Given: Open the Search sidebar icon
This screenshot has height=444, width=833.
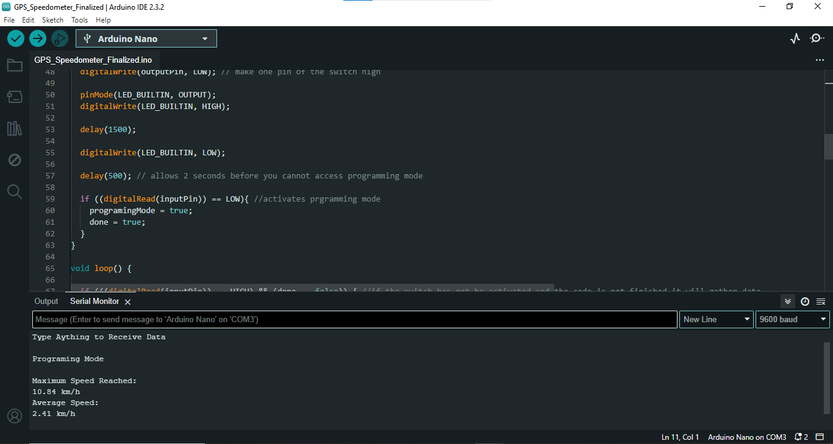Looking at the screenshot, I should coord(15,192).
